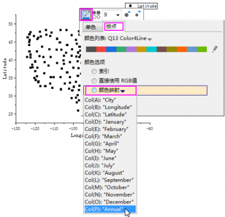Choose Col(F): "March" from the list

[110, 137]
